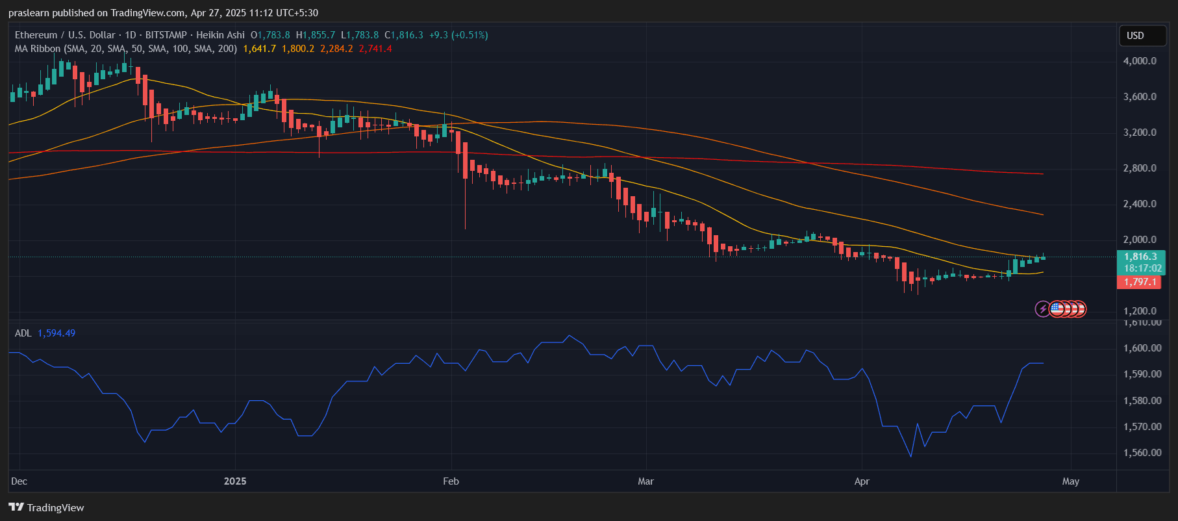This screenshot has width=1178, height=521.
Task: Click the MA Ribbon indicator legend
Action: (x=125, y=49)
